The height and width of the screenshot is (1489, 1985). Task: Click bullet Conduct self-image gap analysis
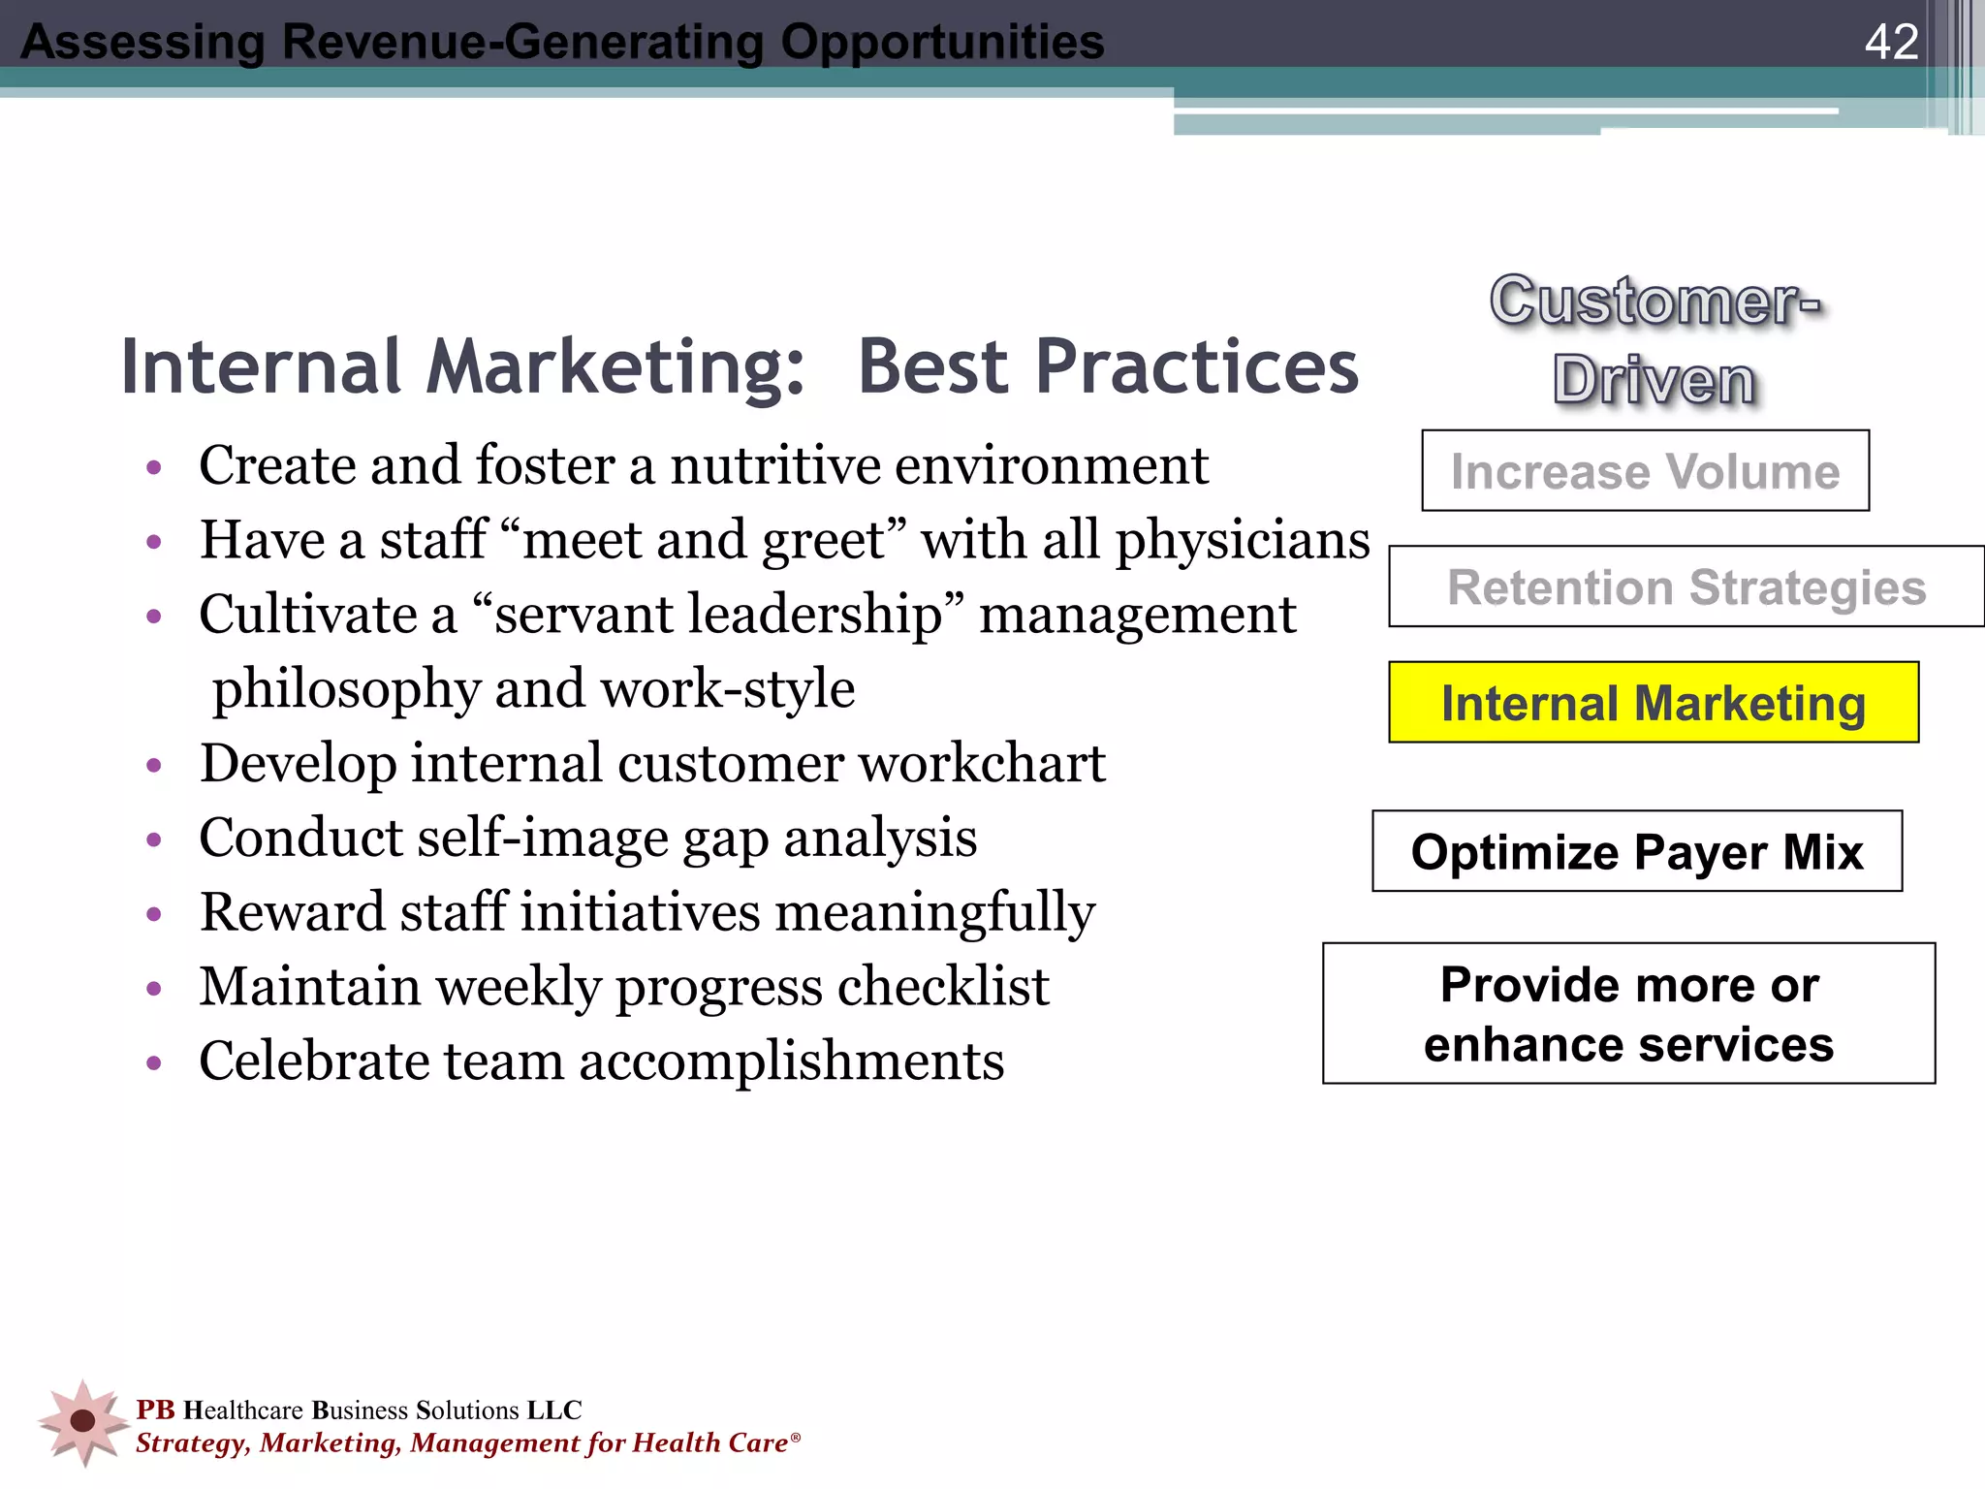587,839
